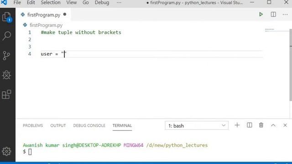Switch to the OUTPUT tab
Viewport: 292px width, 164px height.
58,126
